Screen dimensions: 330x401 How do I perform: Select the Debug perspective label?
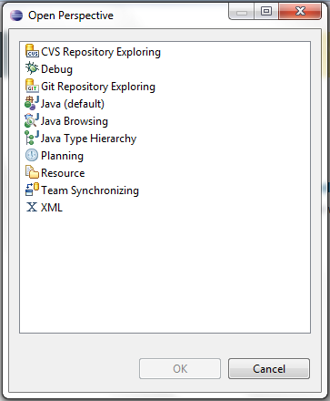(56, 69)
